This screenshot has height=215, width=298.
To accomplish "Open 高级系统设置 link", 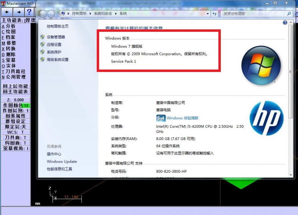I will 58,60.
